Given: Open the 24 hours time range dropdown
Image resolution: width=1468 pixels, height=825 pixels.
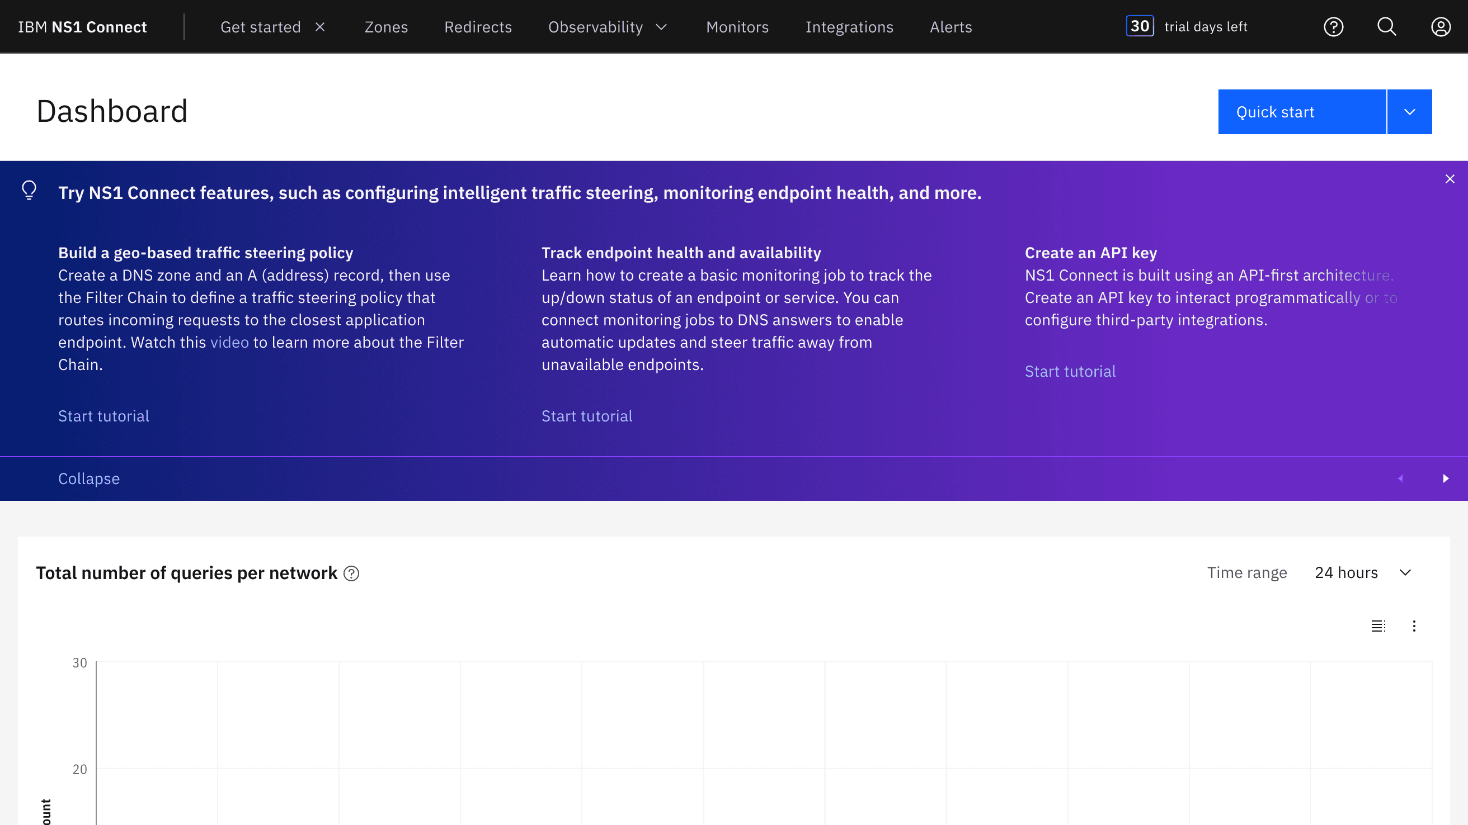Looking at the screenshot, I should pyautogui.click(x=1363, y=572).
